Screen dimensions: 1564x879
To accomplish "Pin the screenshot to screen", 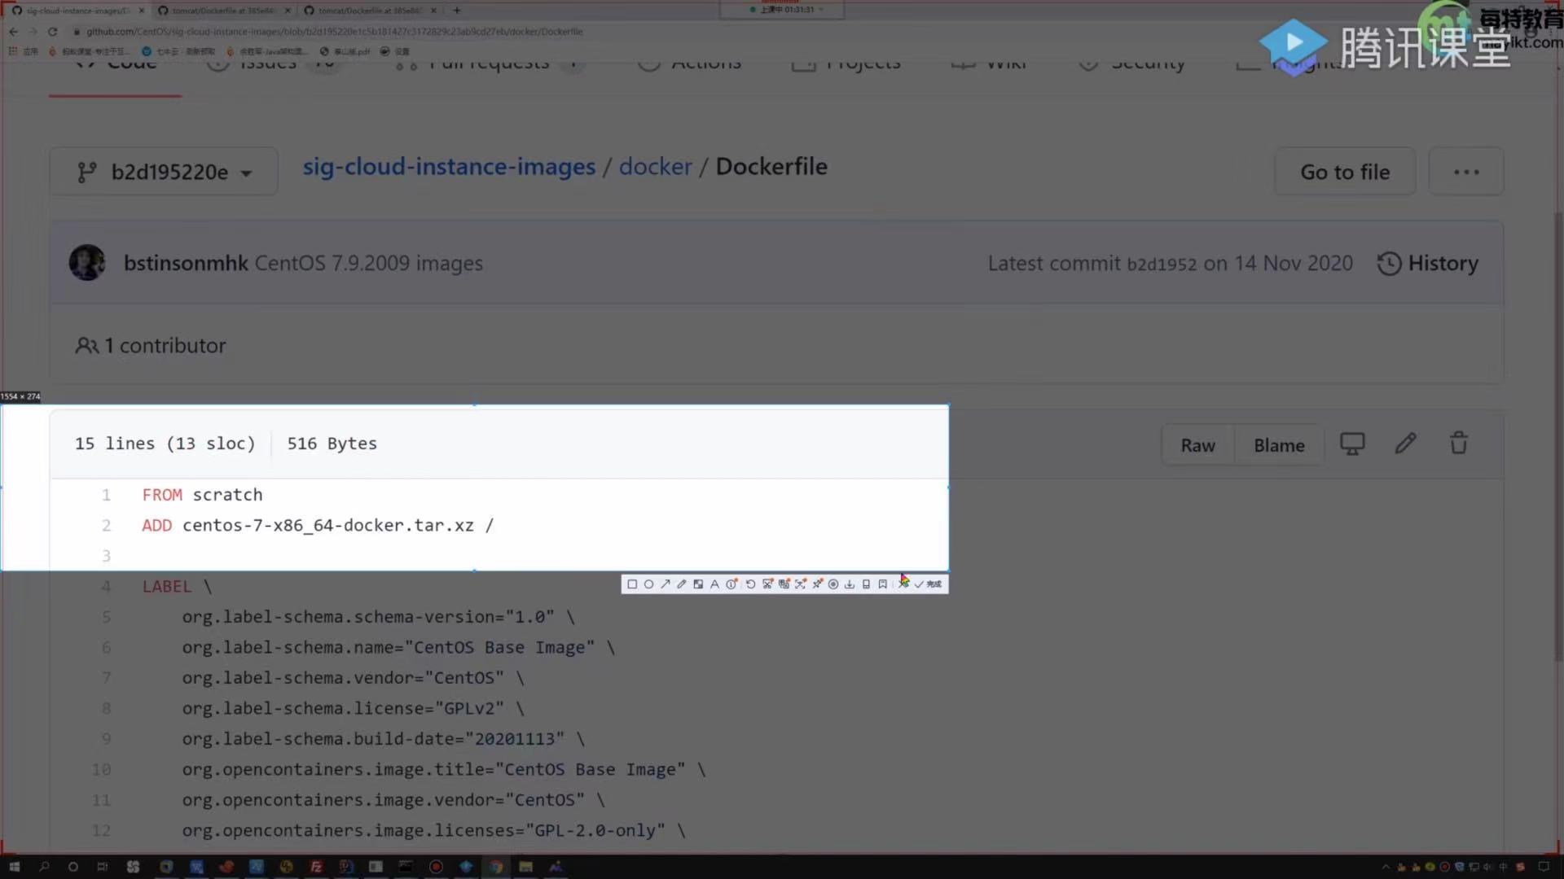I will (x=817, y=584).
